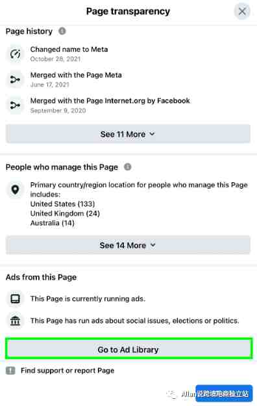Click the info icon next to People who manage this Page
The height and width of the screenshot is (406, 257).
coord(128,167)
